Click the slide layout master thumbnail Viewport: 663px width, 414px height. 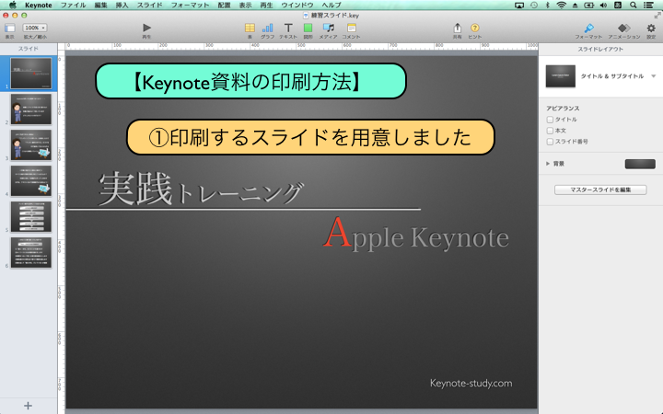click(560, 76)
